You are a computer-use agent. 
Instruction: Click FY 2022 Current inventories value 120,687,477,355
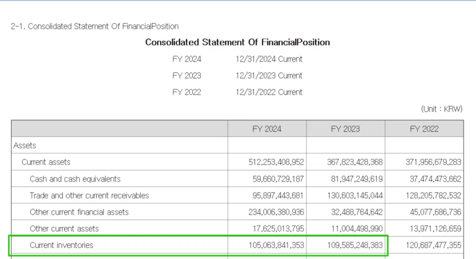click(x=433, y=245)
